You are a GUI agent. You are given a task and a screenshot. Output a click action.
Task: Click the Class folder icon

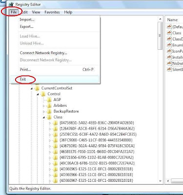coord(49,117)
